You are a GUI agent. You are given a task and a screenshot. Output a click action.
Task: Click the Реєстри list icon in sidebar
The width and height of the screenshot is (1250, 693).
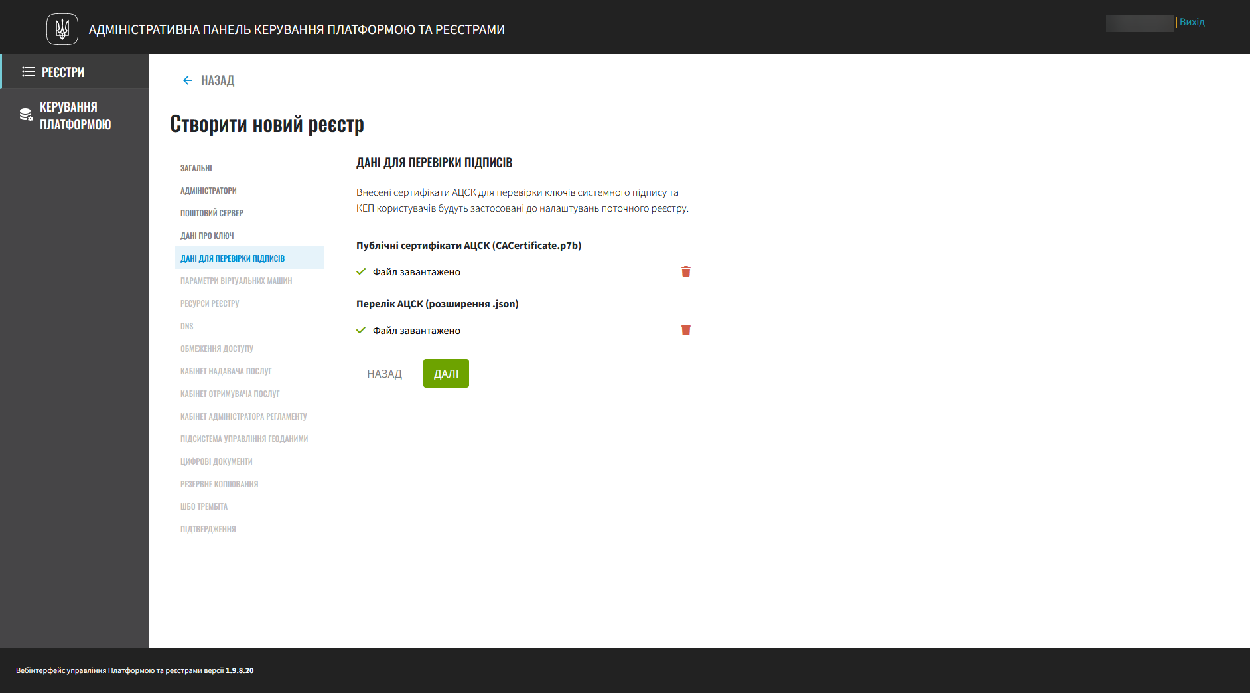[28, 72]
